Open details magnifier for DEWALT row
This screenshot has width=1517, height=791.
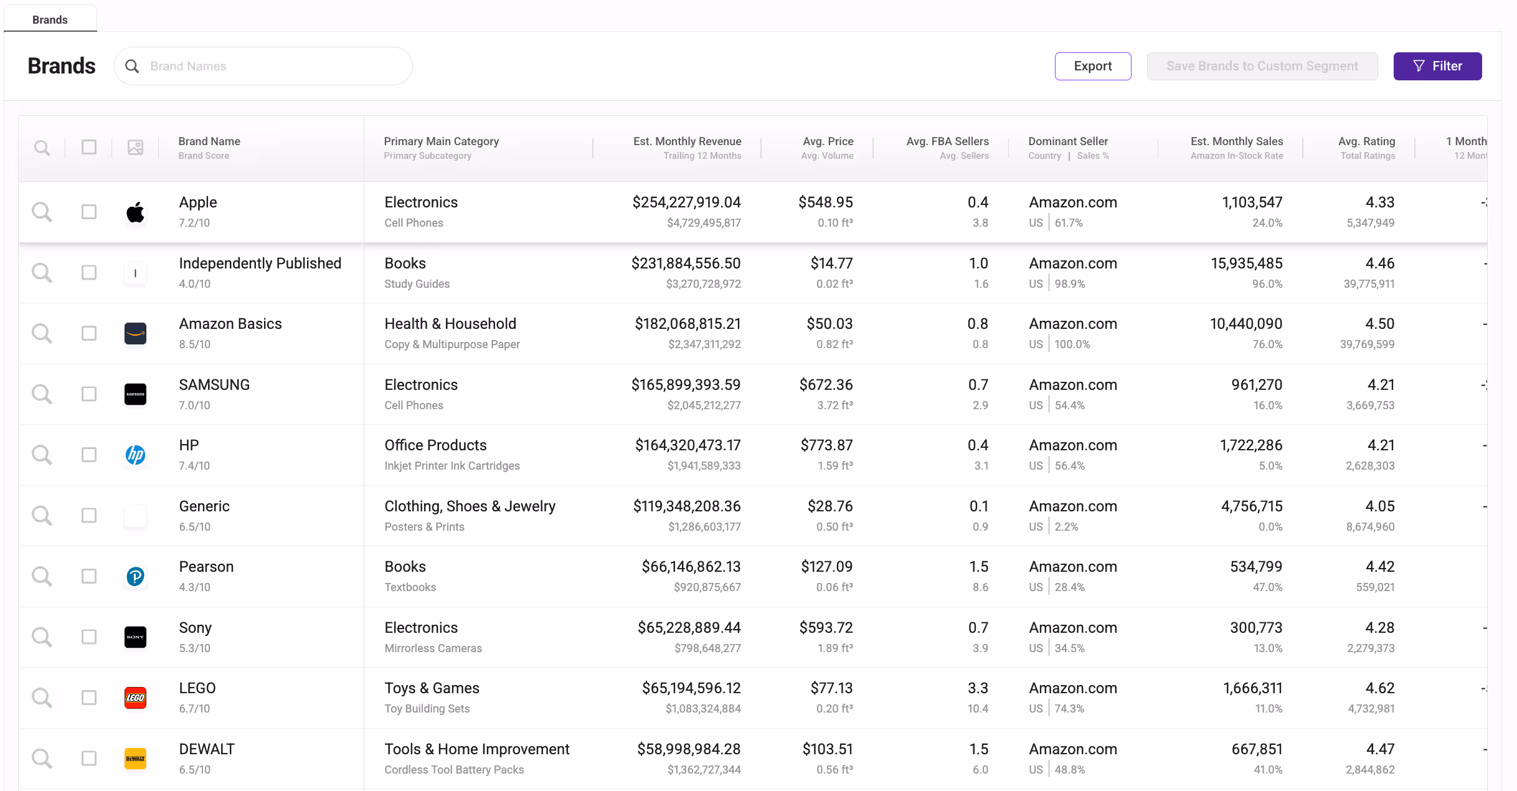tap(42, 759)
